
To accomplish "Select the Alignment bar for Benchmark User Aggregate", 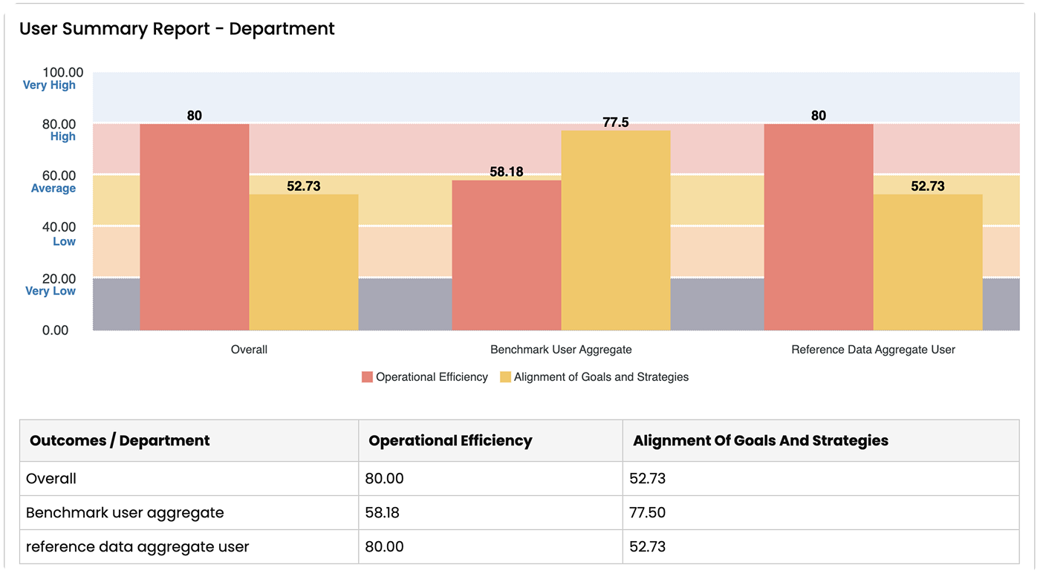I will [617, 230].
